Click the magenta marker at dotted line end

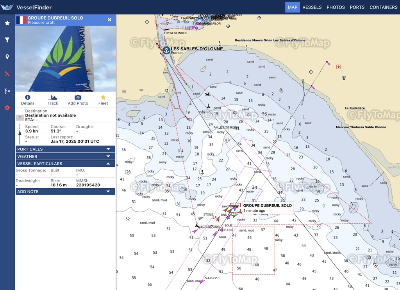(x=328, y=63)
